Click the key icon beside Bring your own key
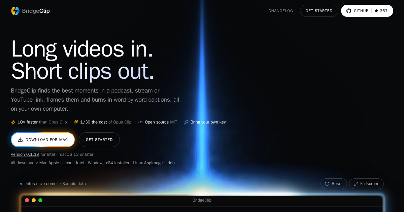Image resolution: width=404 pixels, height=212 pixels. (x=186, y=122)
